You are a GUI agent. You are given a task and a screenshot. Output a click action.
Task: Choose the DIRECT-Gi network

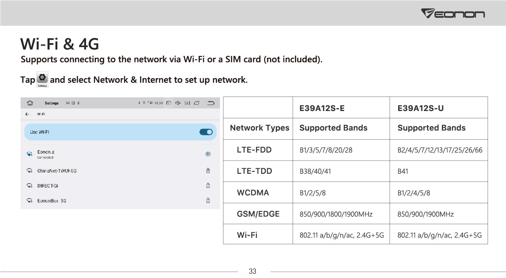point(120,185)
